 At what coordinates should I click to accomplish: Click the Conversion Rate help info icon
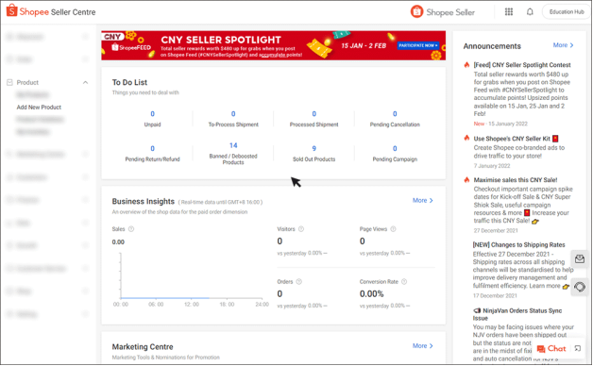[404, 281]
